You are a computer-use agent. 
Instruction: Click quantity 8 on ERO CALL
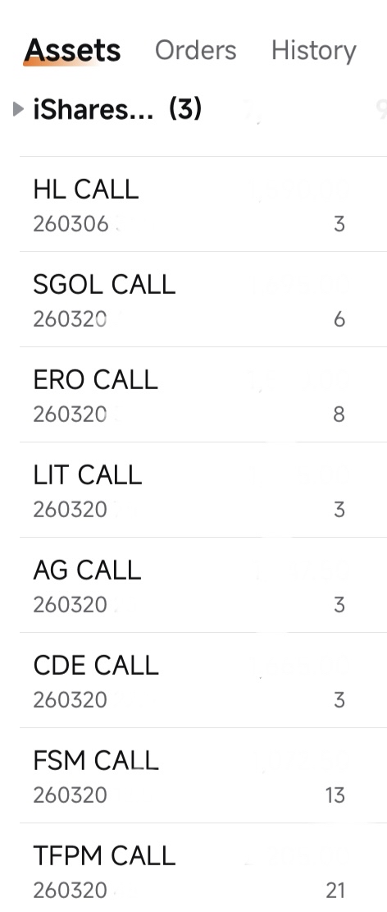[x=339, y=415]
